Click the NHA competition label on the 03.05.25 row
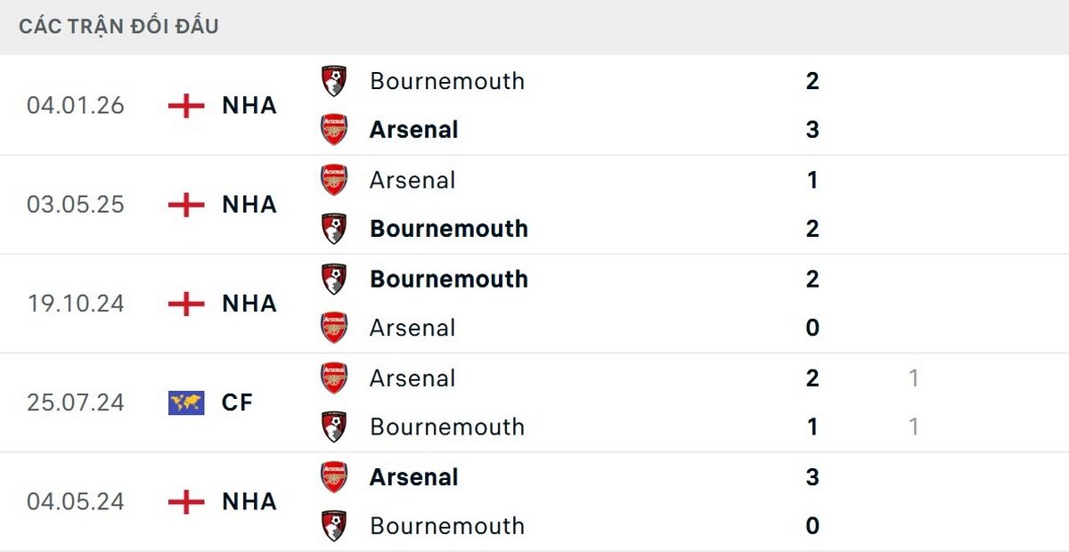The height and width of the screenshot is (552, 1069). tap(249, 205)
